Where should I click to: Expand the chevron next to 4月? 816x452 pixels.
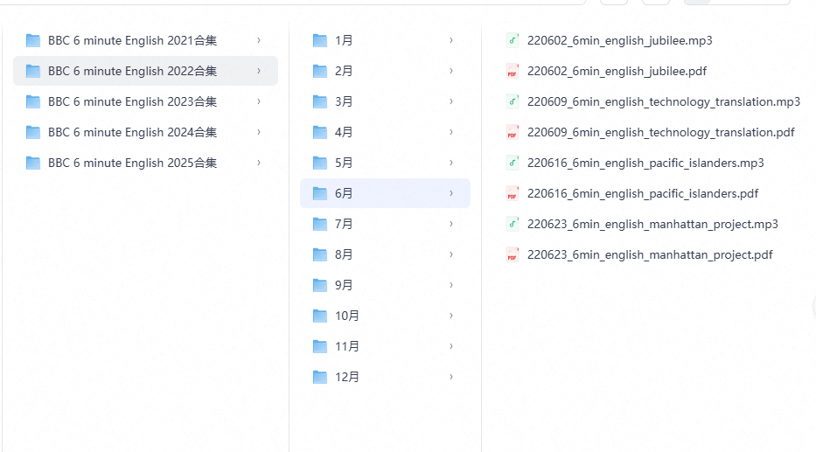[x=451, y=133]
